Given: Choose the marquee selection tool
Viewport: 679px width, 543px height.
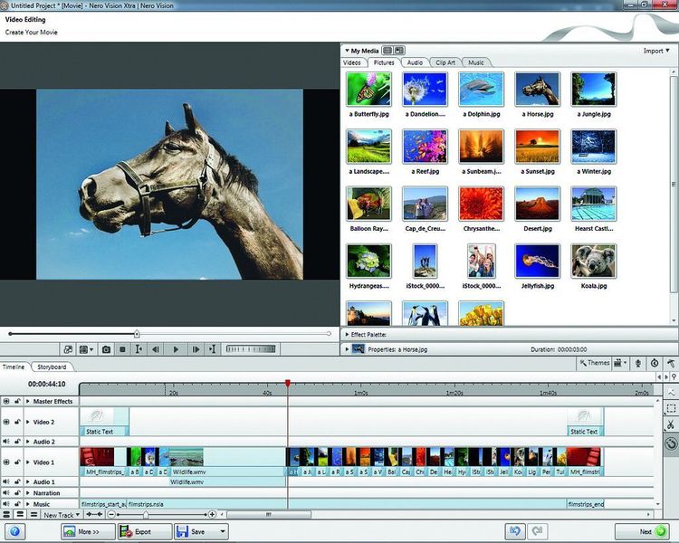Looking at the screenshot, I should point(670,408).
